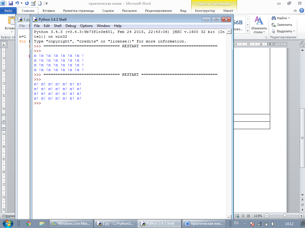
Task: Click Word vertical scrollbar up arrow
Action: (302, 50)
